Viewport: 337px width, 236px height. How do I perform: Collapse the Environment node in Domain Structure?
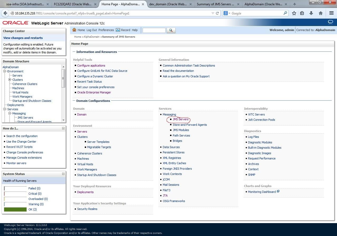[4, 71]
